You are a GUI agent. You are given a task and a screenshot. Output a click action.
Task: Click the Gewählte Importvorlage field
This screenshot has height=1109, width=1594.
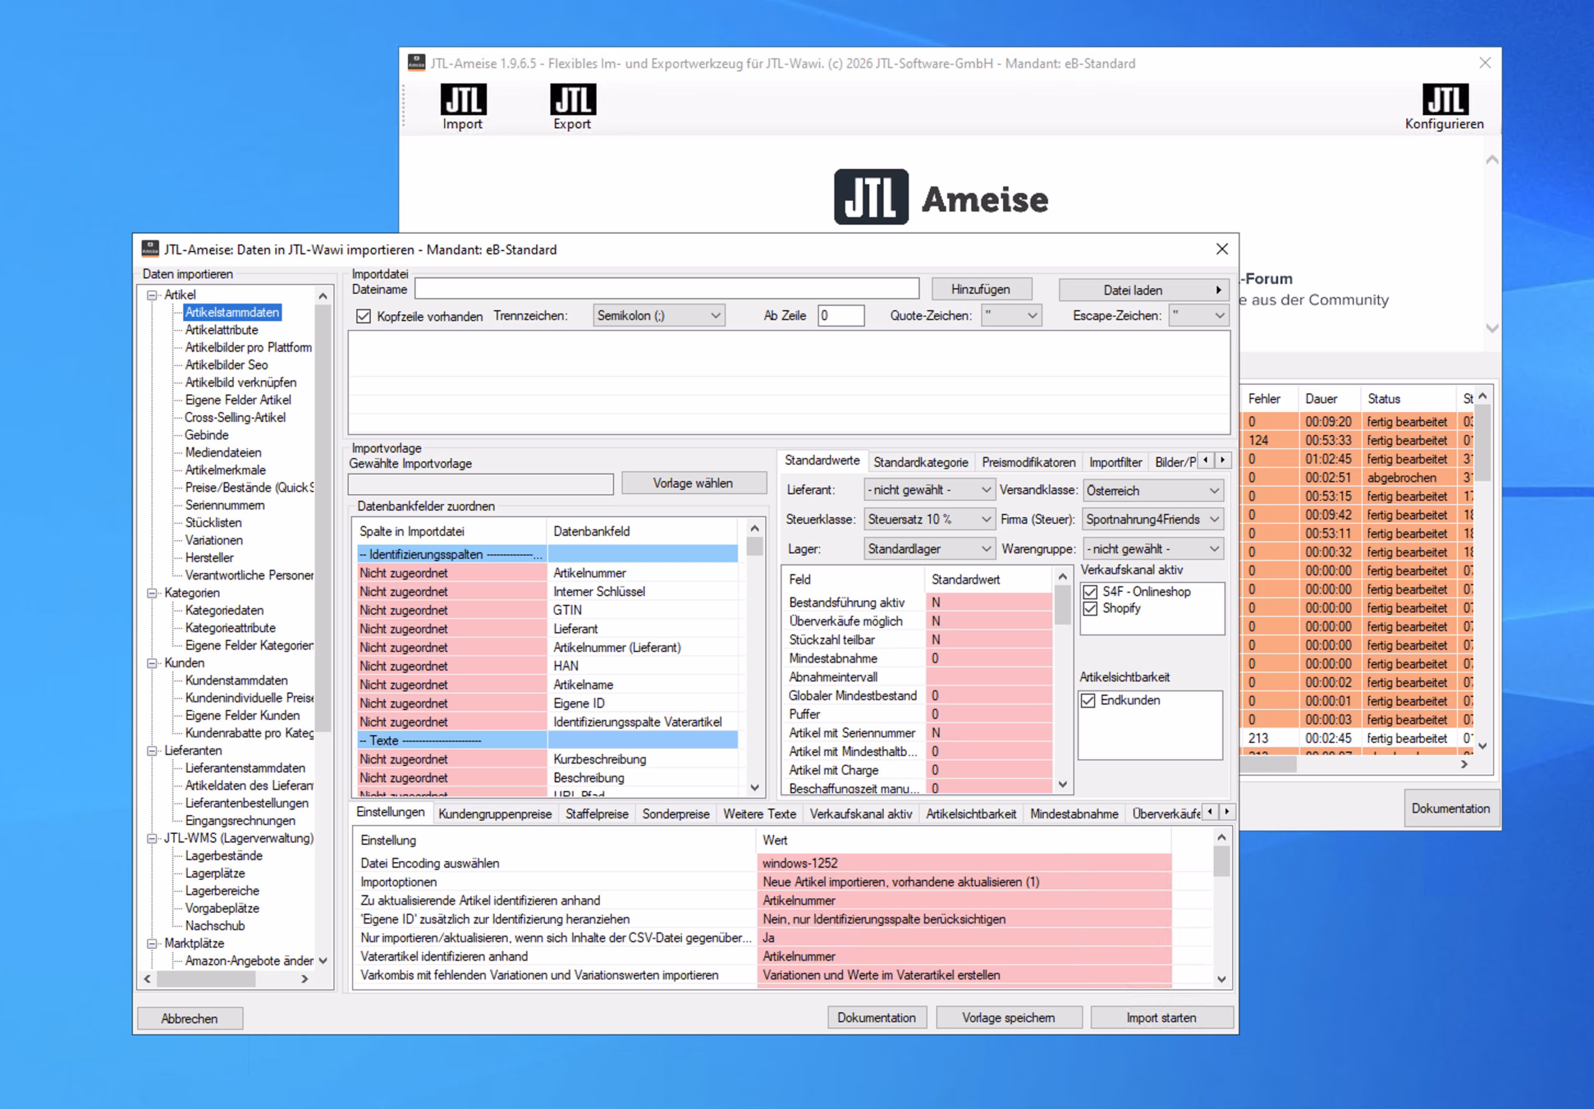click(x=481, y=484)
